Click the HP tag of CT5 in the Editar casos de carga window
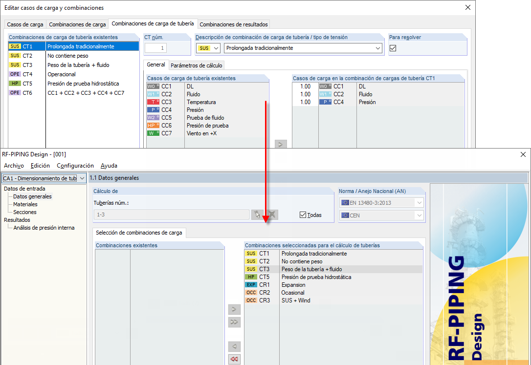Image resolution: width=531 pixels, height=365 pixels. click(x=15, y=83)
